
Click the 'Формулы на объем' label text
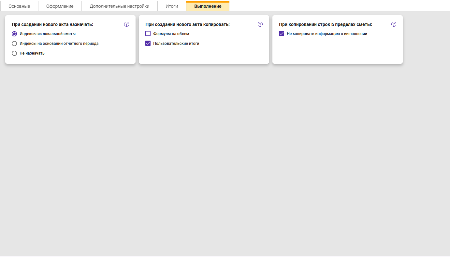pos(171,34)
